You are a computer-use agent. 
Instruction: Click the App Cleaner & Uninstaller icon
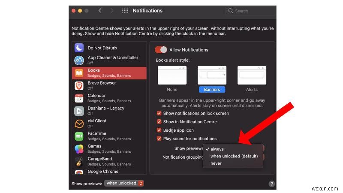tap(79, 60)
